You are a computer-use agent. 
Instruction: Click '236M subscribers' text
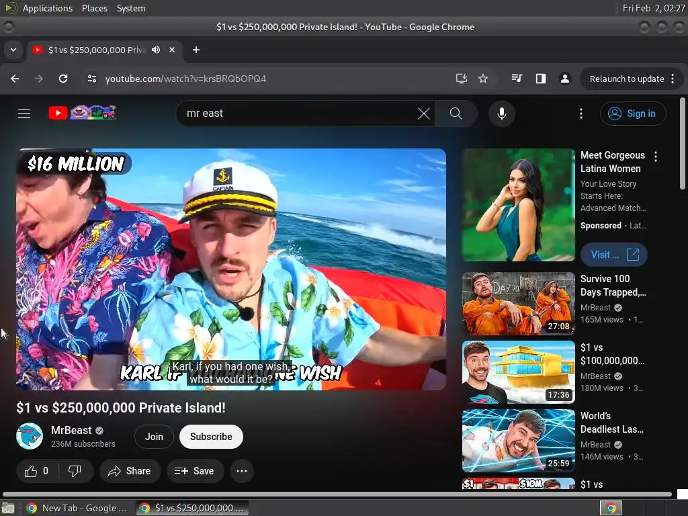[83, 444]
